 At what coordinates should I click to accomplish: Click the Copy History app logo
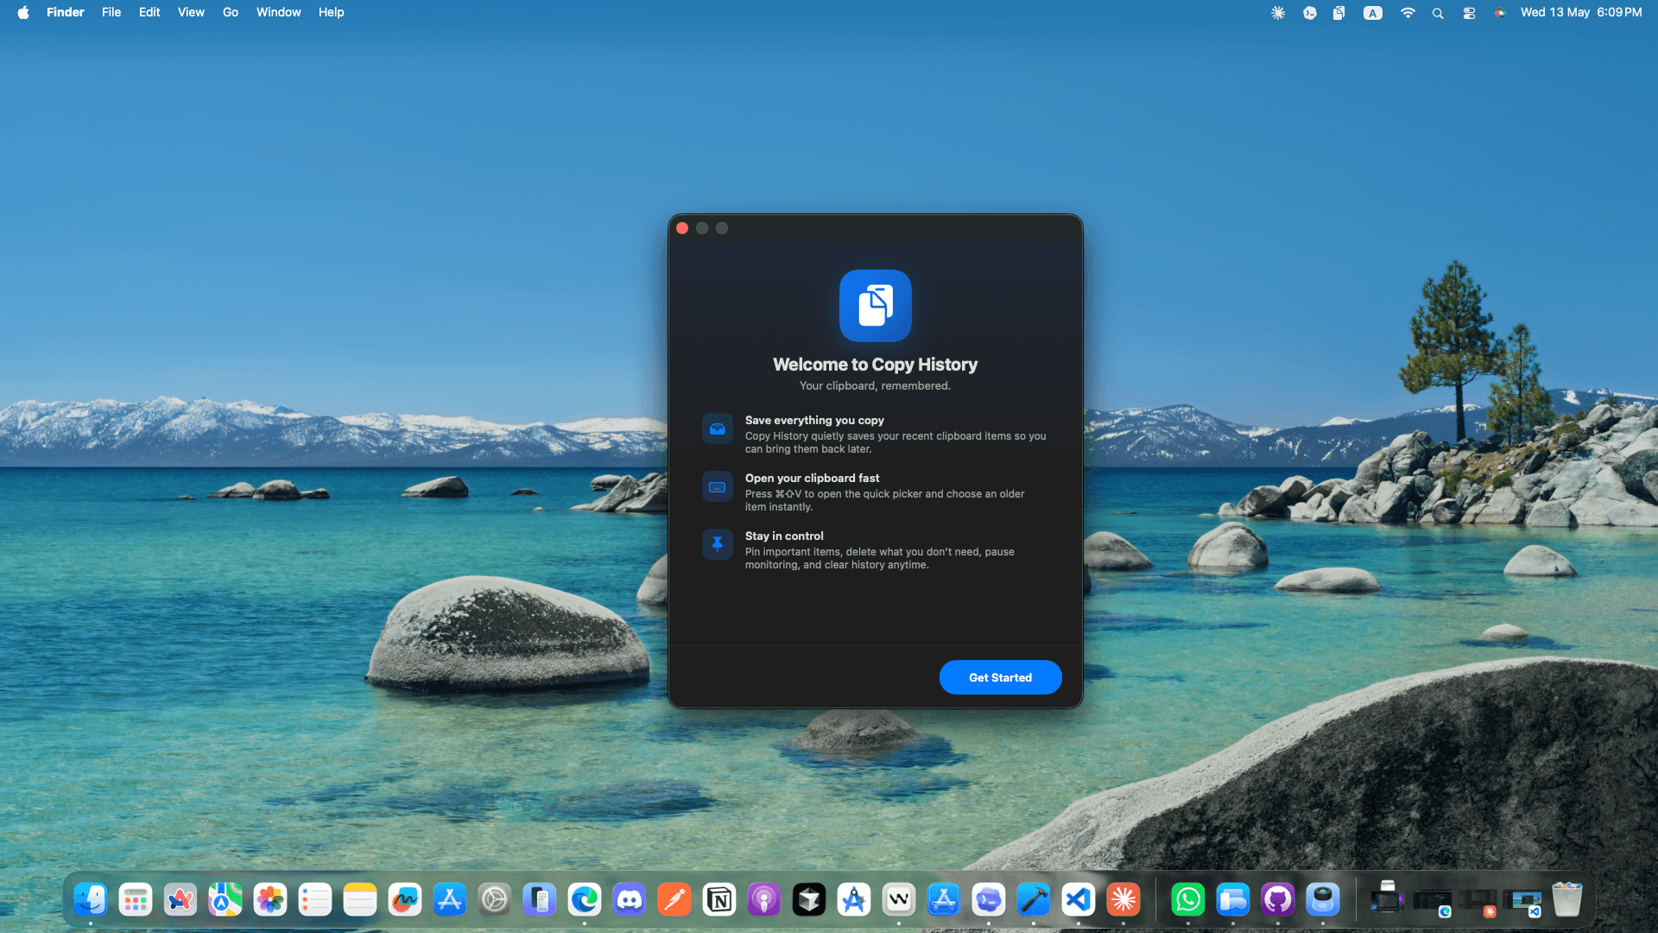(875, 306)
